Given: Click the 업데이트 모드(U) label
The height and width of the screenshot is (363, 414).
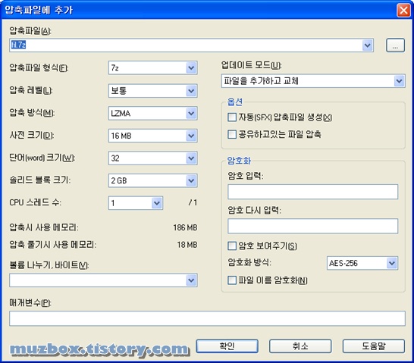Looking at the screenshot, I should (251, 65).
